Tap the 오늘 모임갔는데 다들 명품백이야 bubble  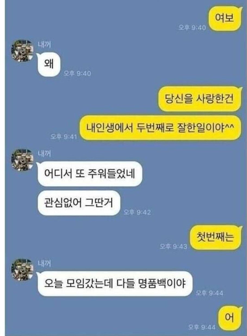coord(115,283)
